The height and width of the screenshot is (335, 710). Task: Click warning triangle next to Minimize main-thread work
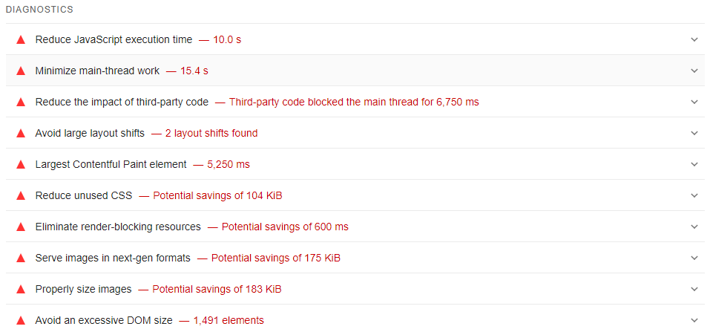point(21,71)
